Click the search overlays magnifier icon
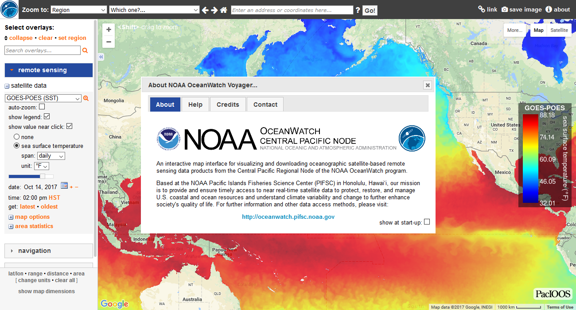 [85, 50]
